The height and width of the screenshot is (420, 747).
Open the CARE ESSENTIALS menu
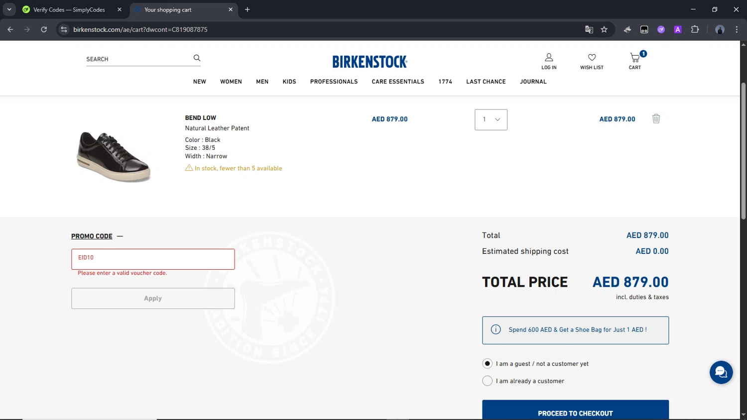(398, 82)
